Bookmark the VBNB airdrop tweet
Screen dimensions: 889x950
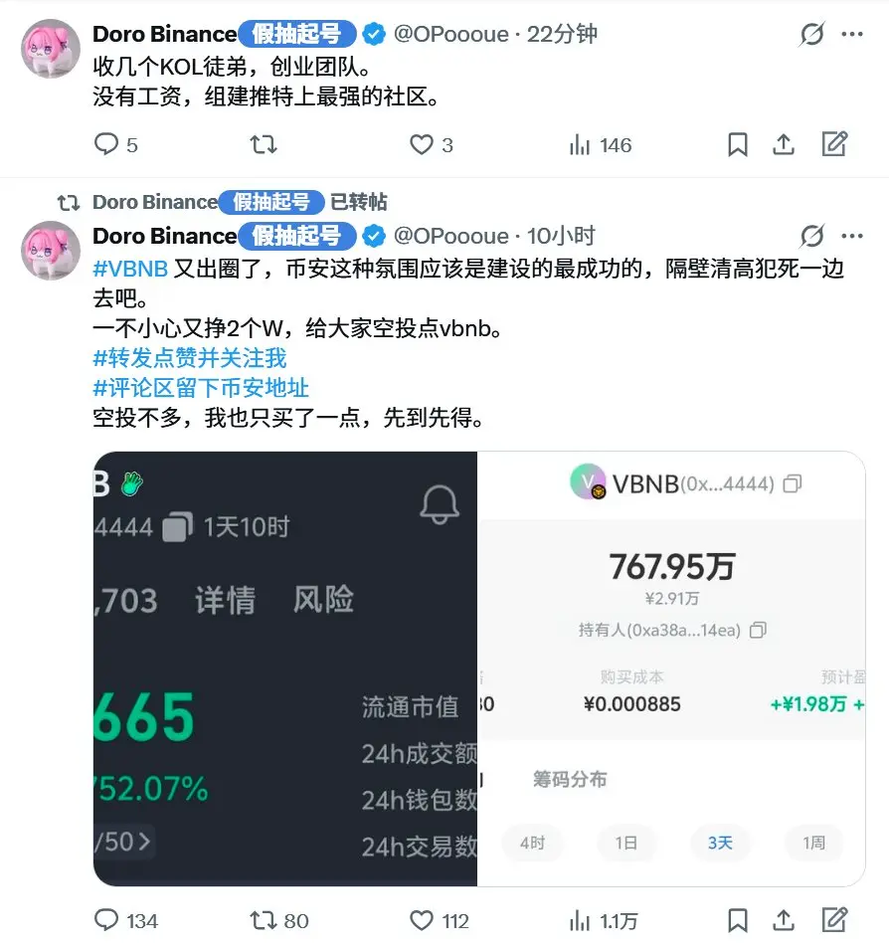[737, 921]
